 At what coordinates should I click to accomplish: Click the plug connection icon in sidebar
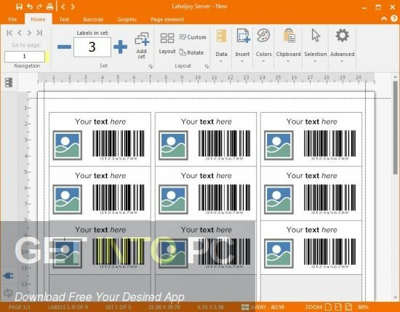point(8,276)
